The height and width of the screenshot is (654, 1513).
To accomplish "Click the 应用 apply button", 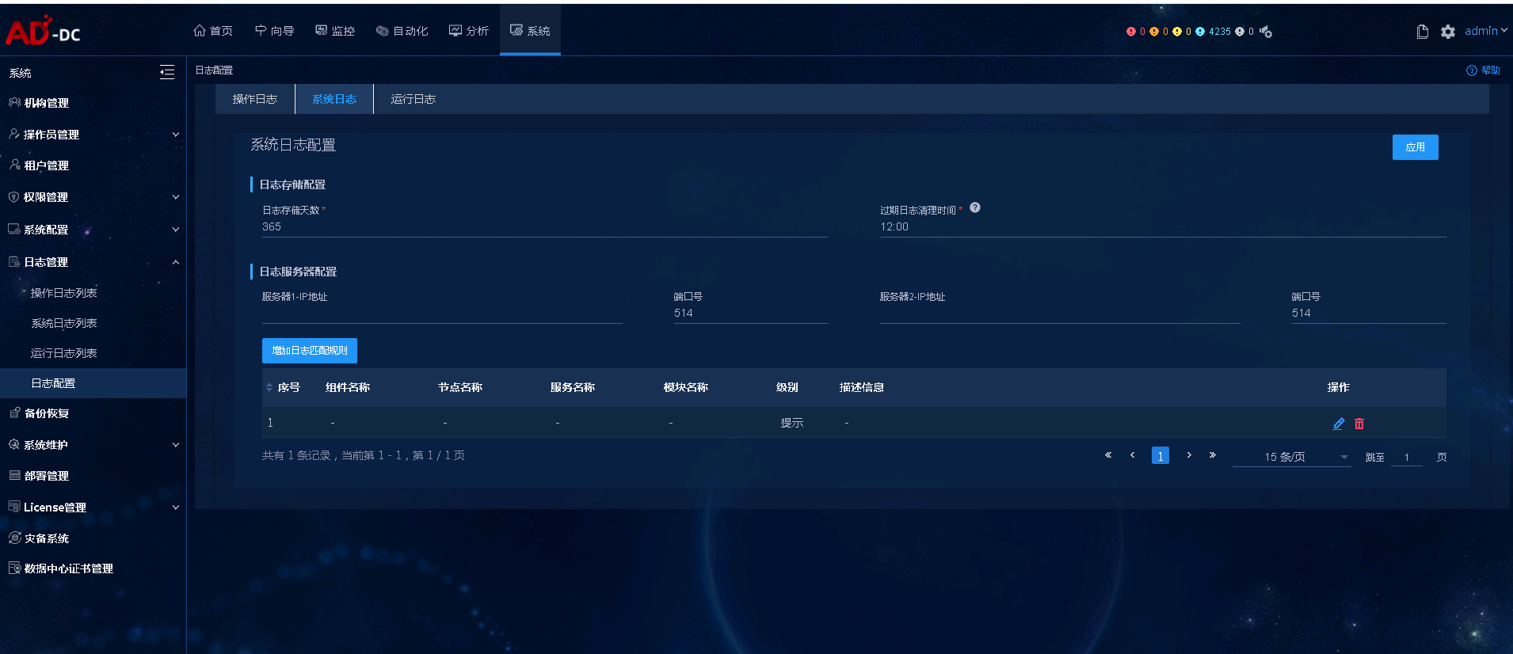I will (x=1416, y=147).
